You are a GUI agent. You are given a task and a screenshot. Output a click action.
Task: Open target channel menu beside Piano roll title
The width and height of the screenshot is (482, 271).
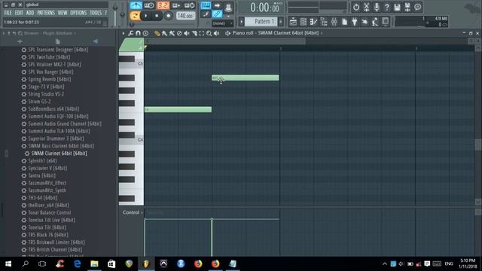coord(227,33)
